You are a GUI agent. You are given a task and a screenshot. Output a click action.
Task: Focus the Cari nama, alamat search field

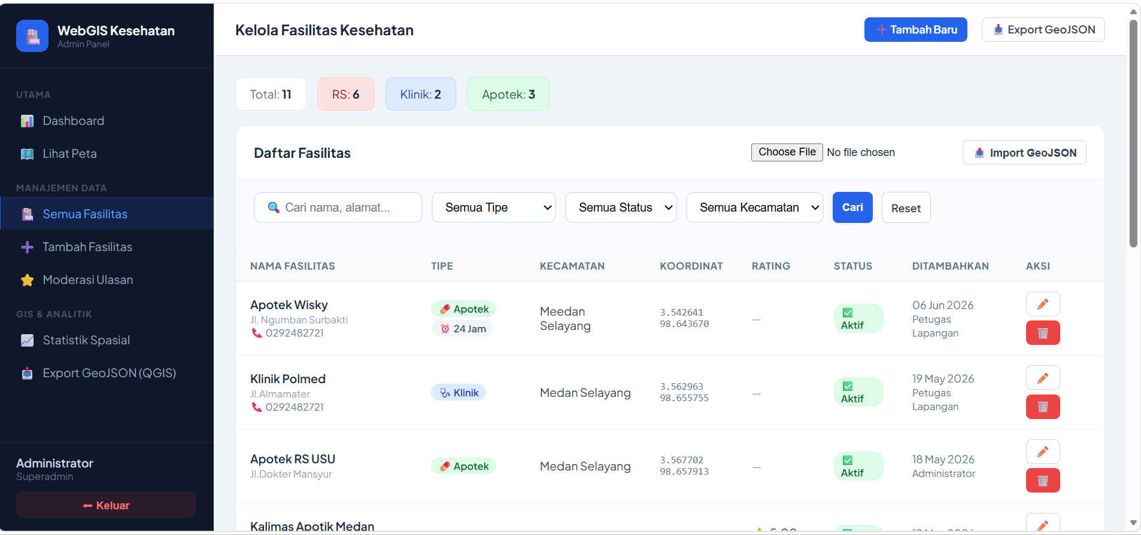338,207
